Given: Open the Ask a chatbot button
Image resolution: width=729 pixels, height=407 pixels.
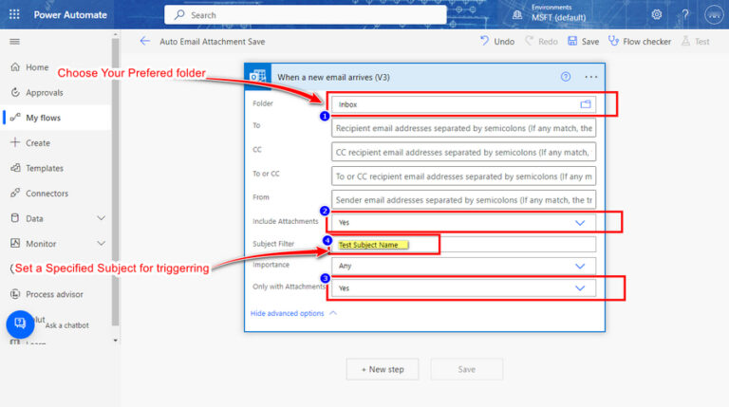Looking at the screenshot, I should [x=20, y=324].
